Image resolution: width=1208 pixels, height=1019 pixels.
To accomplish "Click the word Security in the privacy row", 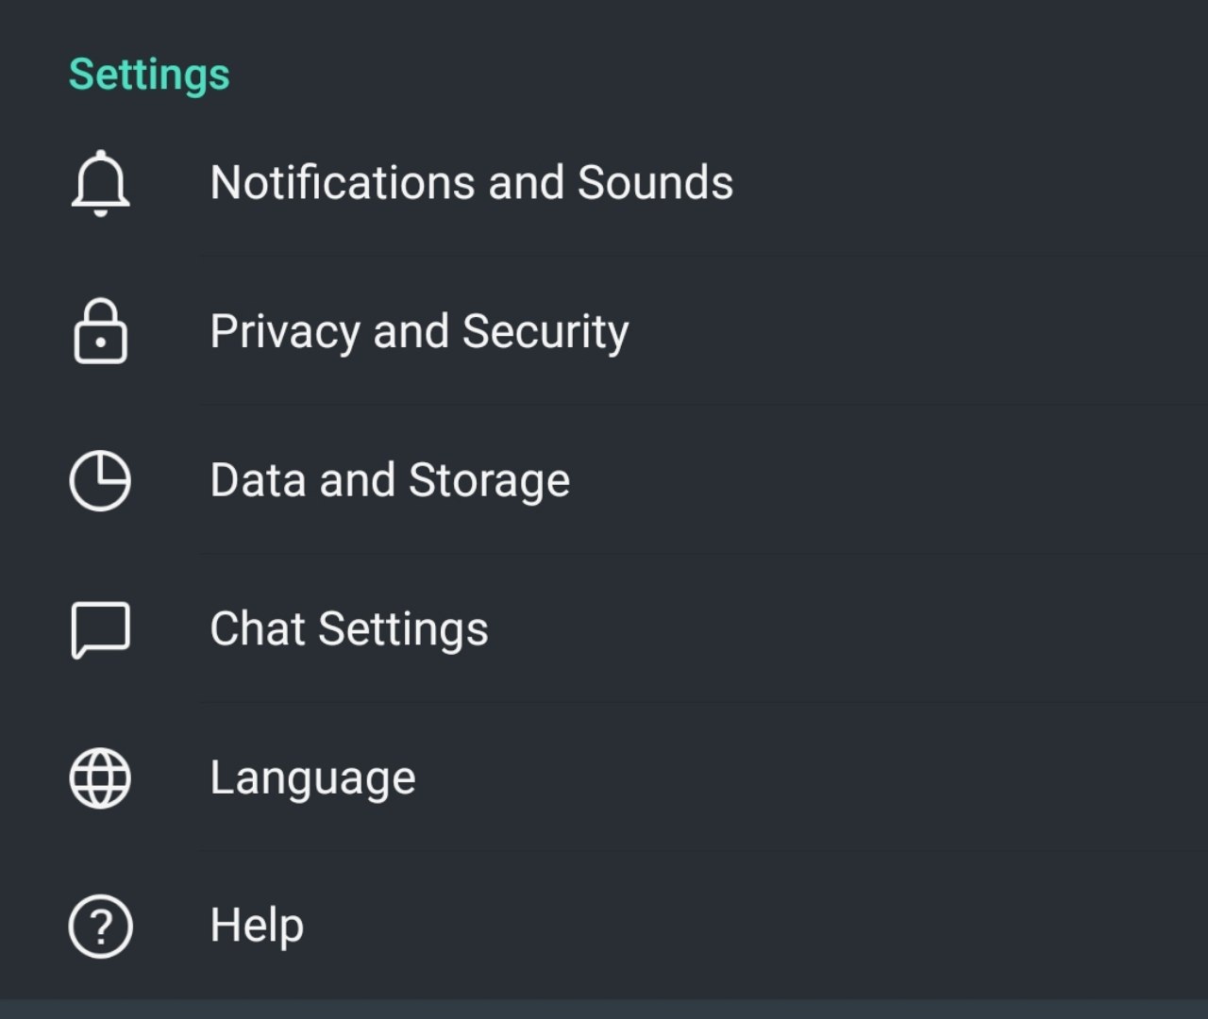I will pos(545,332).
